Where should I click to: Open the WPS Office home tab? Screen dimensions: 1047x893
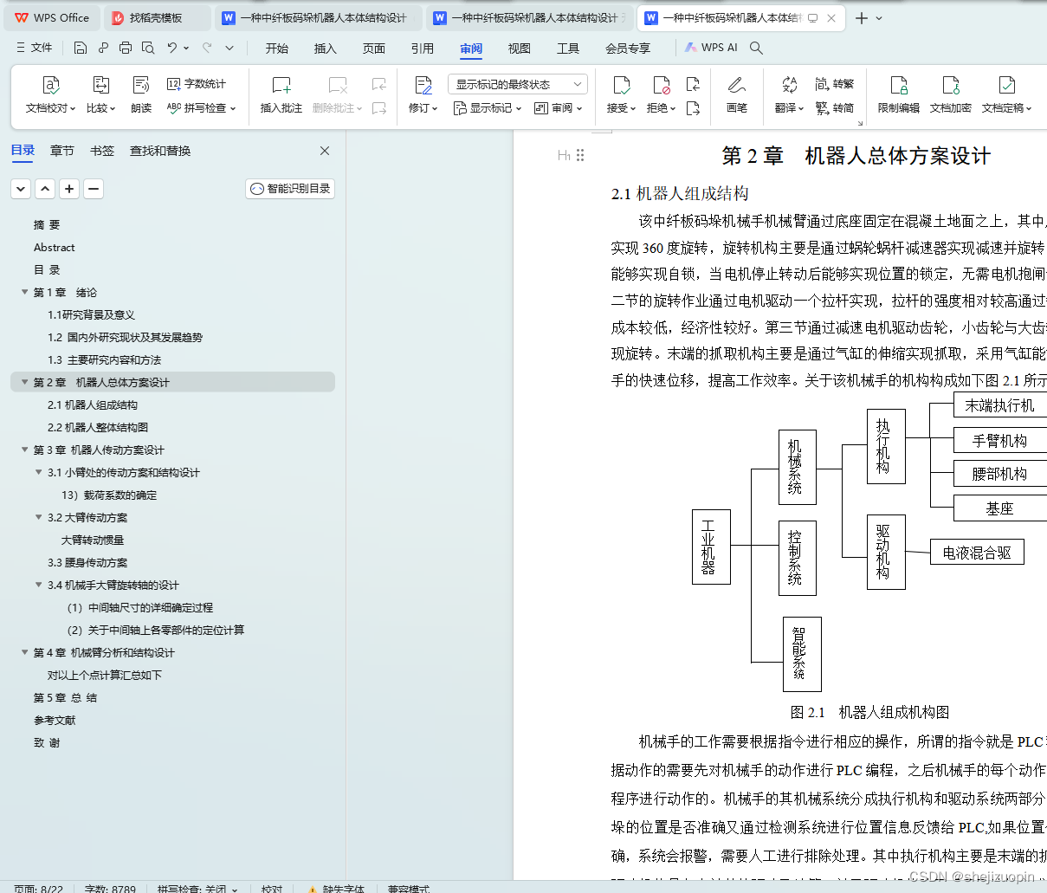coord(52,17)
